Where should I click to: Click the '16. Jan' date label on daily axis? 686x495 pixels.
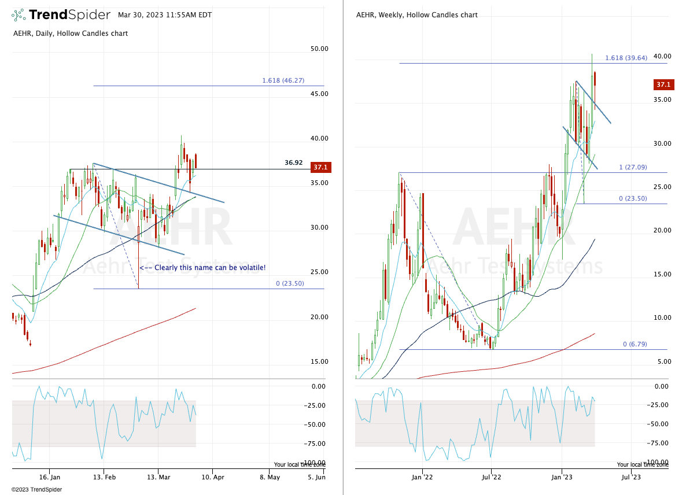point(50,477)
